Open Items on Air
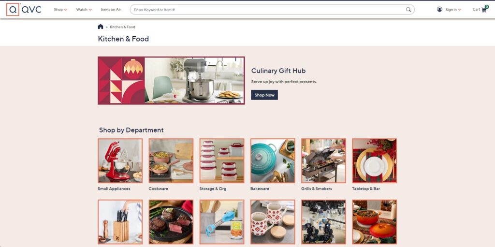The width and height of the screenshot is (495, 247). pos(111,10)
